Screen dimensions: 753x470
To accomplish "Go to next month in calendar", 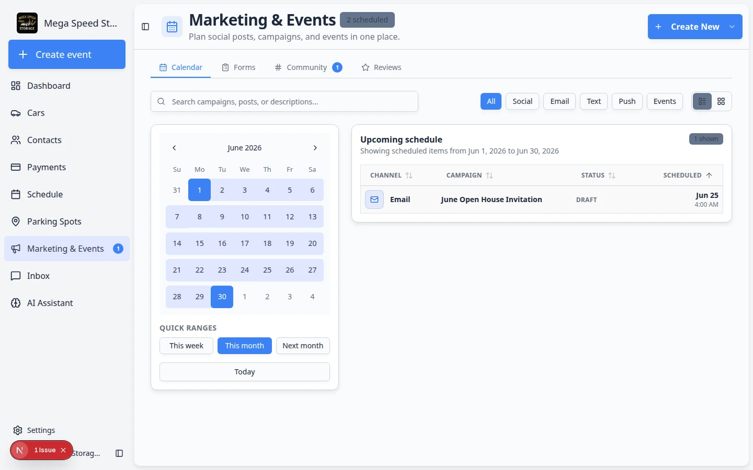I will [315, 148].
